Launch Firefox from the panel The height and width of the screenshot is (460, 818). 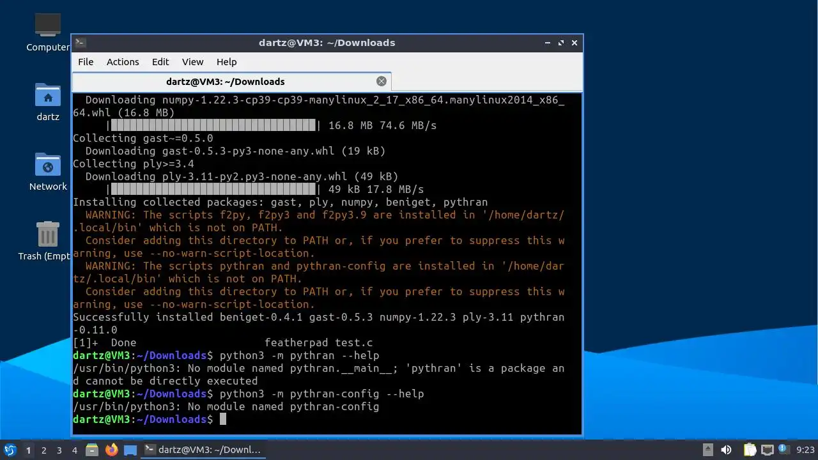(x=112, y=450)
